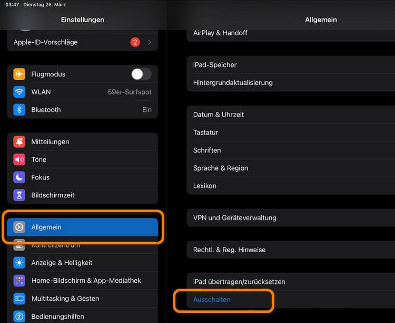Tap the Fokus moon icon
Screen dimensions: 395x323
19,177
